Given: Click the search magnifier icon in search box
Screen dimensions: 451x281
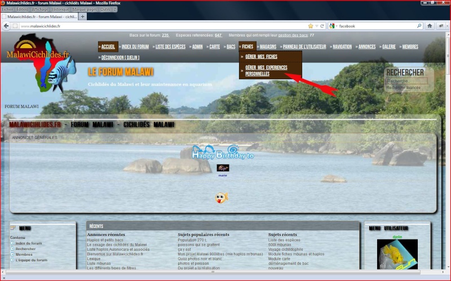Looking at the screenshot, I should (419, 26).
